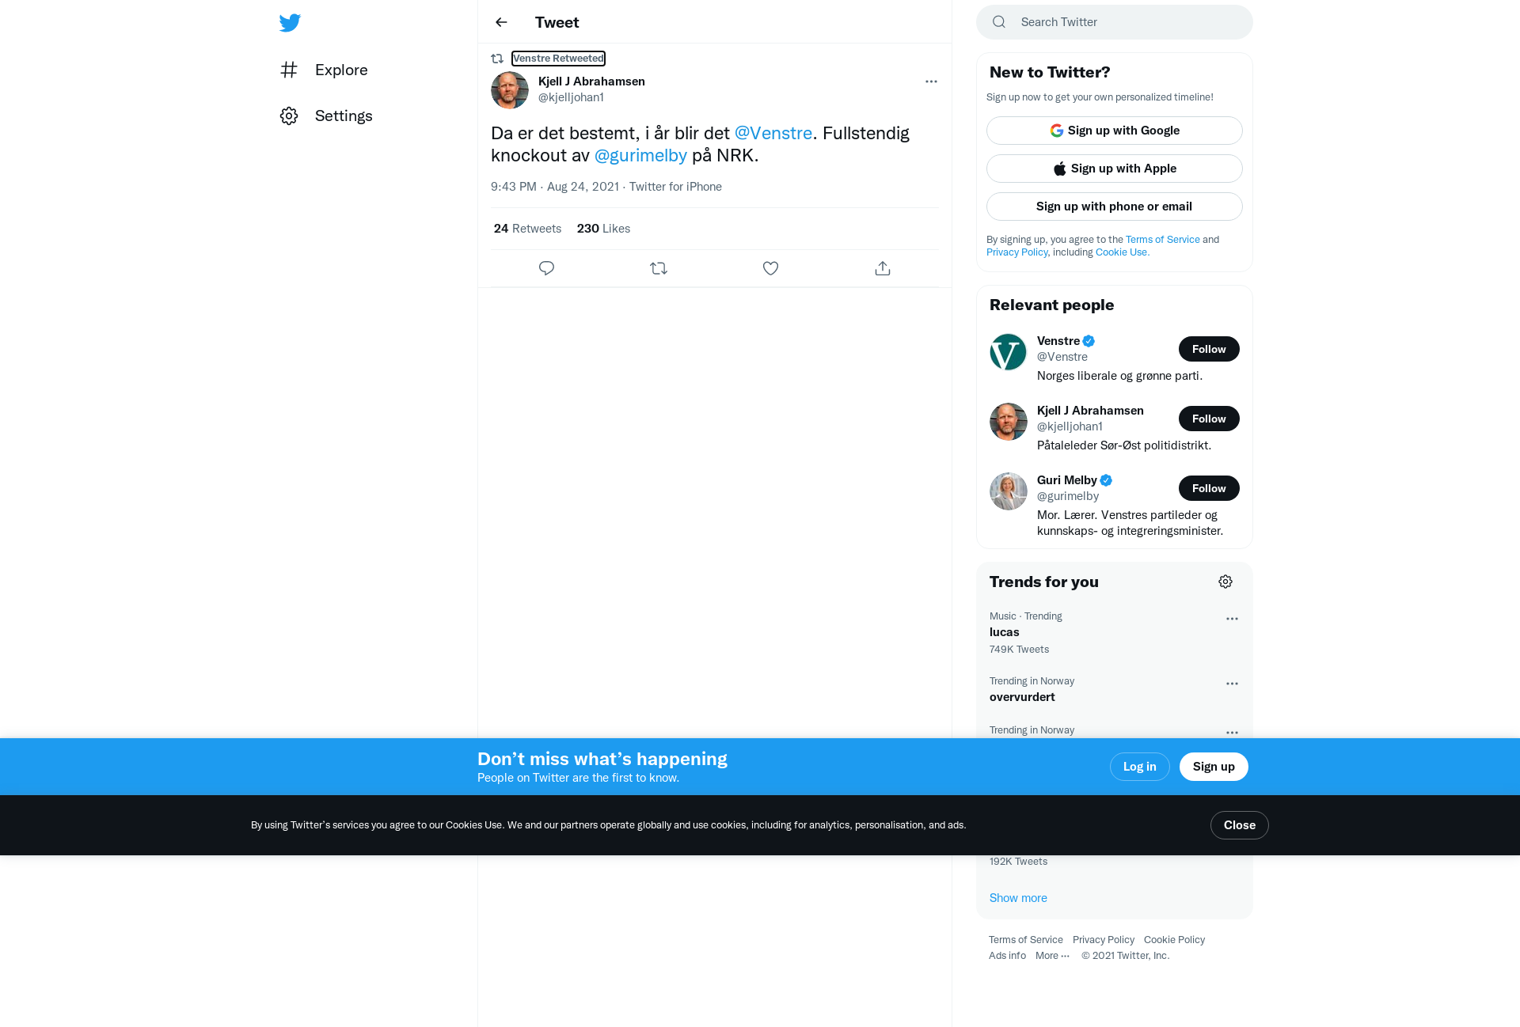Close the cookies notice banner
Screen dimensions: 1520x1027
1239,825
